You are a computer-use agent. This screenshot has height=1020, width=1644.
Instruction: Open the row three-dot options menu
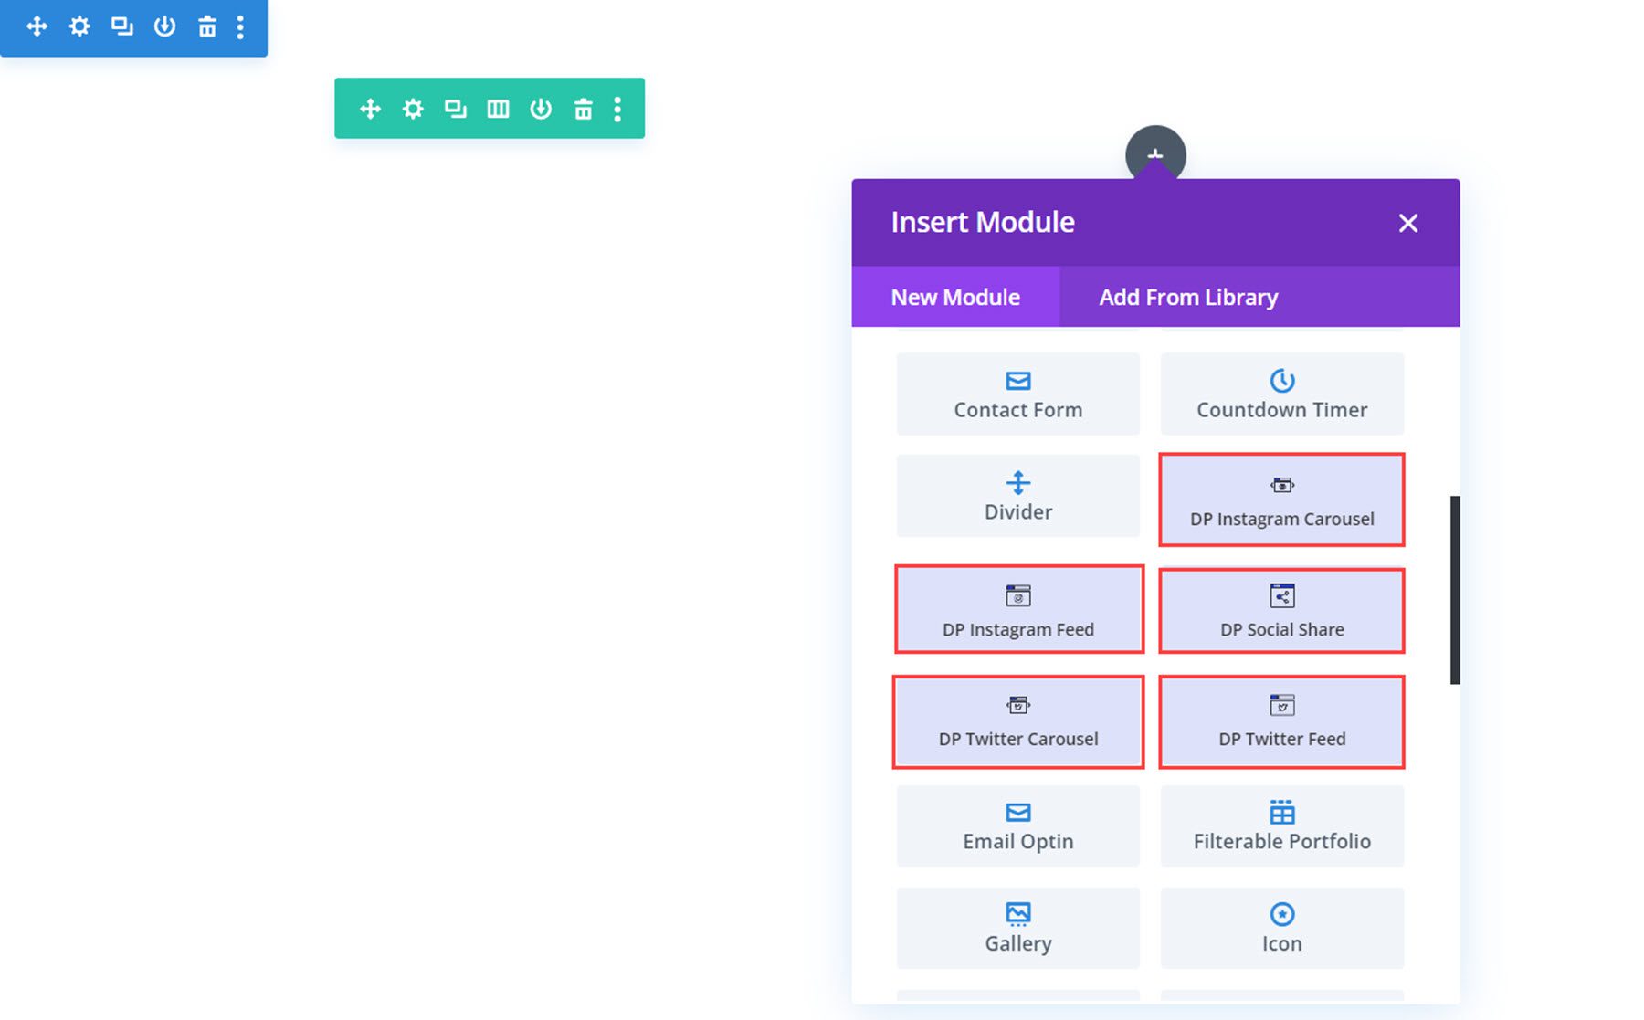pos(617,110)
